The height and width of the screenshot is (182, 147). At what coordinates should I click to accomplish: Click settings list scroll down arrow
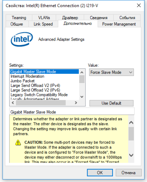point(82,97)
